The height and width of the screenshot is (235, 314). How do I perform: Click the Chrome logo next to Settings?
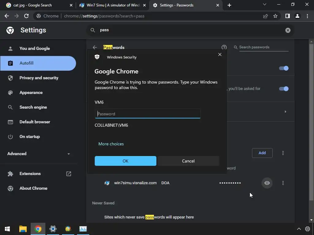10,30
